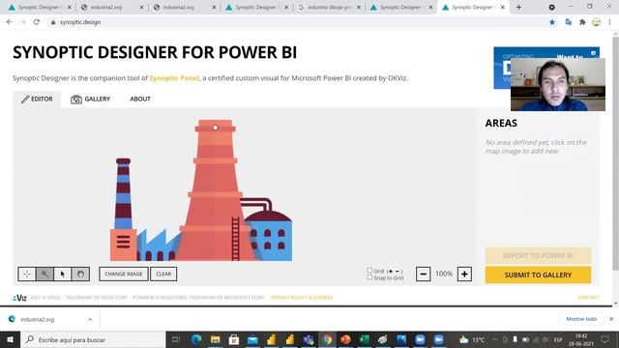Click the factory image chimney top
The image size is (619, 348).
click(215, 128)
